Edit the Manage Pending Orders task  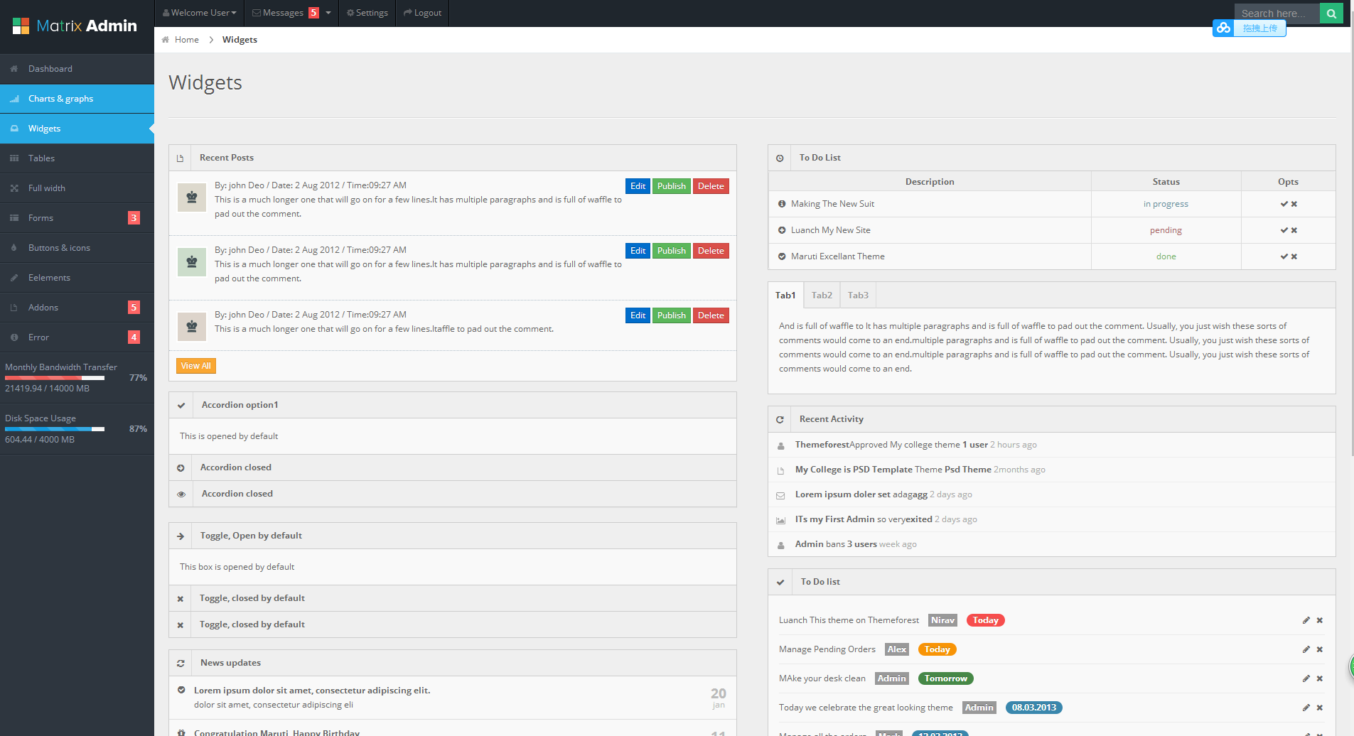point(1306,649)
